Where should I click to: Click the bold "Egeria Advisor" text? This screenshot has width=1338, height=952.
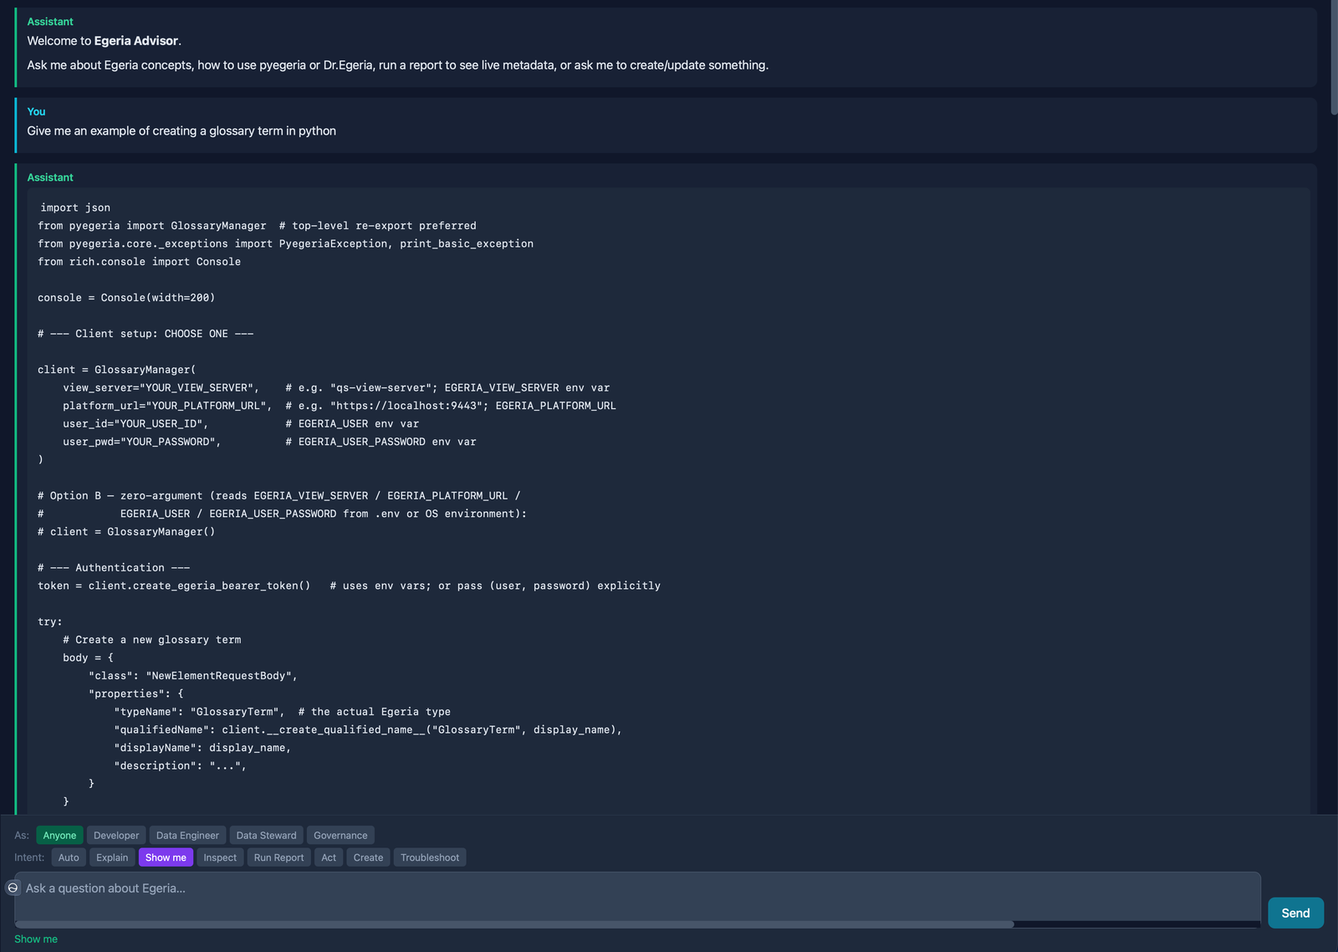pos(136,40)
